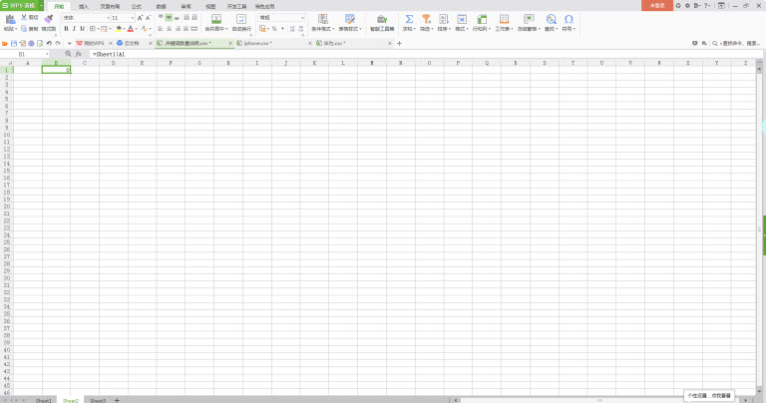Switch to the Page Layout ribbon tab
The image size is (766, 403).
[x=110, y=6]
